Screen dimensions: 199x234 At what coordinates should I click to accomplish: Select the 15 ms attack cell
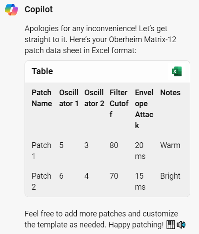coord(140,181)
